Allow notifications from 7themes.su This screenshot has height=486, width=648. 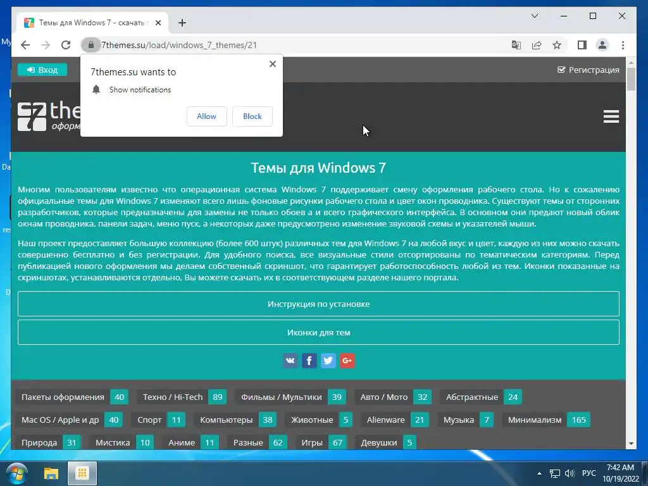[207, 116]
